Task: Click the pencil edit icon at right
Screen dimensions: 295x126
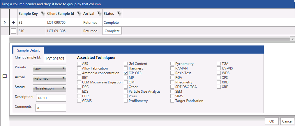Action: 292,39
